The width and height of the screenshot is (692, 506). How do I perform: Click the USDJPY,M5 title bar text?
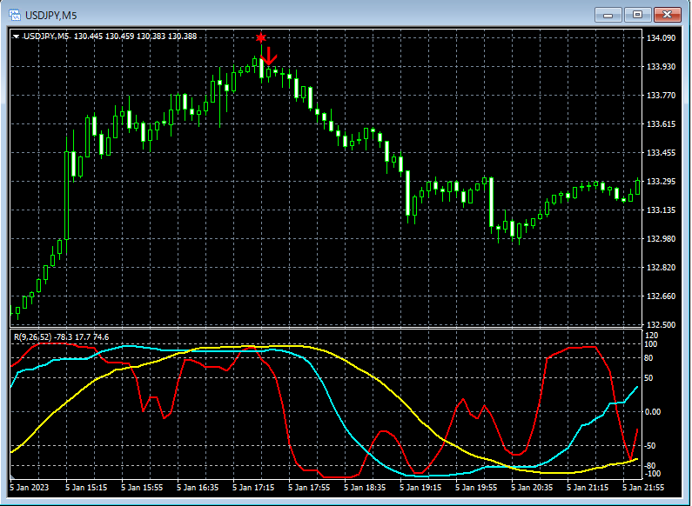click(50, 14)
